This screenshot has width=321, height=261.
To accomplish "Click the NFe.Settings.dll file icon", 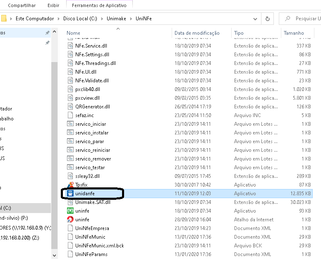I will tap(70, 55).
